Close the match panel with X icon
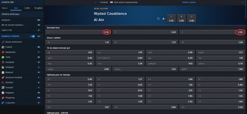247x114 pixels. pos(243,2)
